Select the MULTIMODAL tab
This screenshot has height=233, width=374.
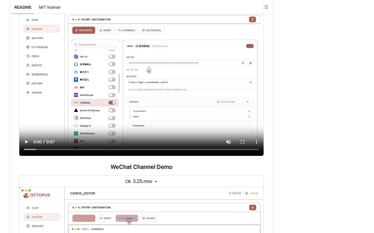152,30
